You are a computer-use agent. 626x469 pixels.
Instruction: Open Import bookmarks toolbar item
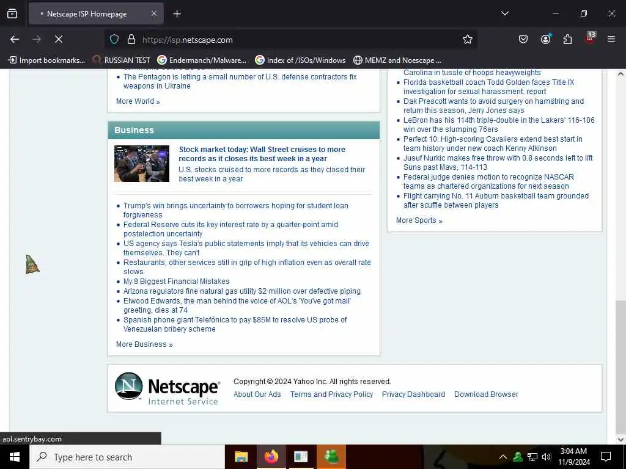pyautogui.click(x=46, y=60)
